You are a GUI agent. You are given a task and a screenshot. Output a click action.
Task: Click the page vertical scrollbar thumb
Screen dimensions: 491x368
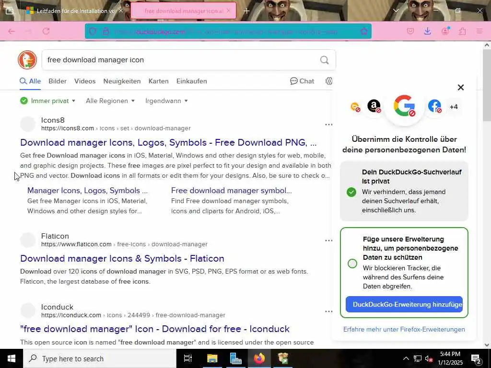pyautogui.click(x=487, y=85)
